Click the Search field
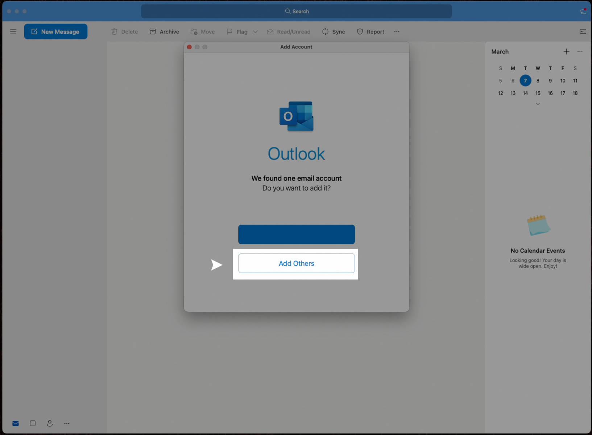The height and width of the screenshot is (435, 592). point(297,11)
